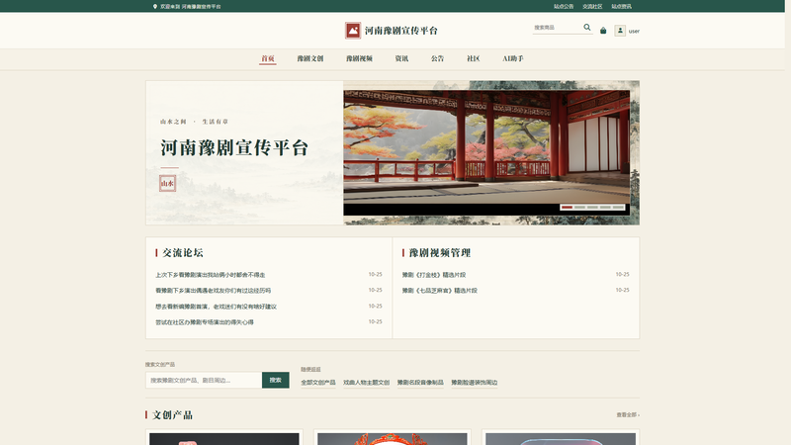Click the 交流论坛 section heading
Viewport: 791px width, 445px height.
click(183, 253)
